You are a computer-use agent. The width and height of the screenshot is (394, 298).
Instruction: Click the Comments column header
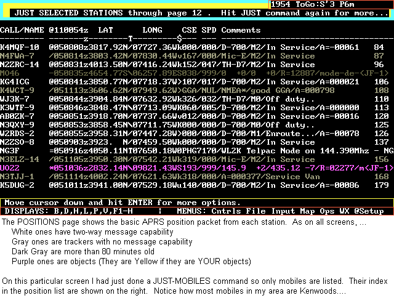coord(241,30)
